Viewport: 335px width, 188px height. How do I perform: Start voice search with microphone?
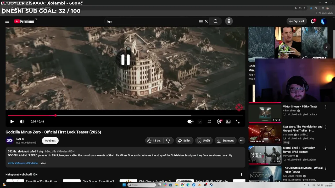point(229,21)
